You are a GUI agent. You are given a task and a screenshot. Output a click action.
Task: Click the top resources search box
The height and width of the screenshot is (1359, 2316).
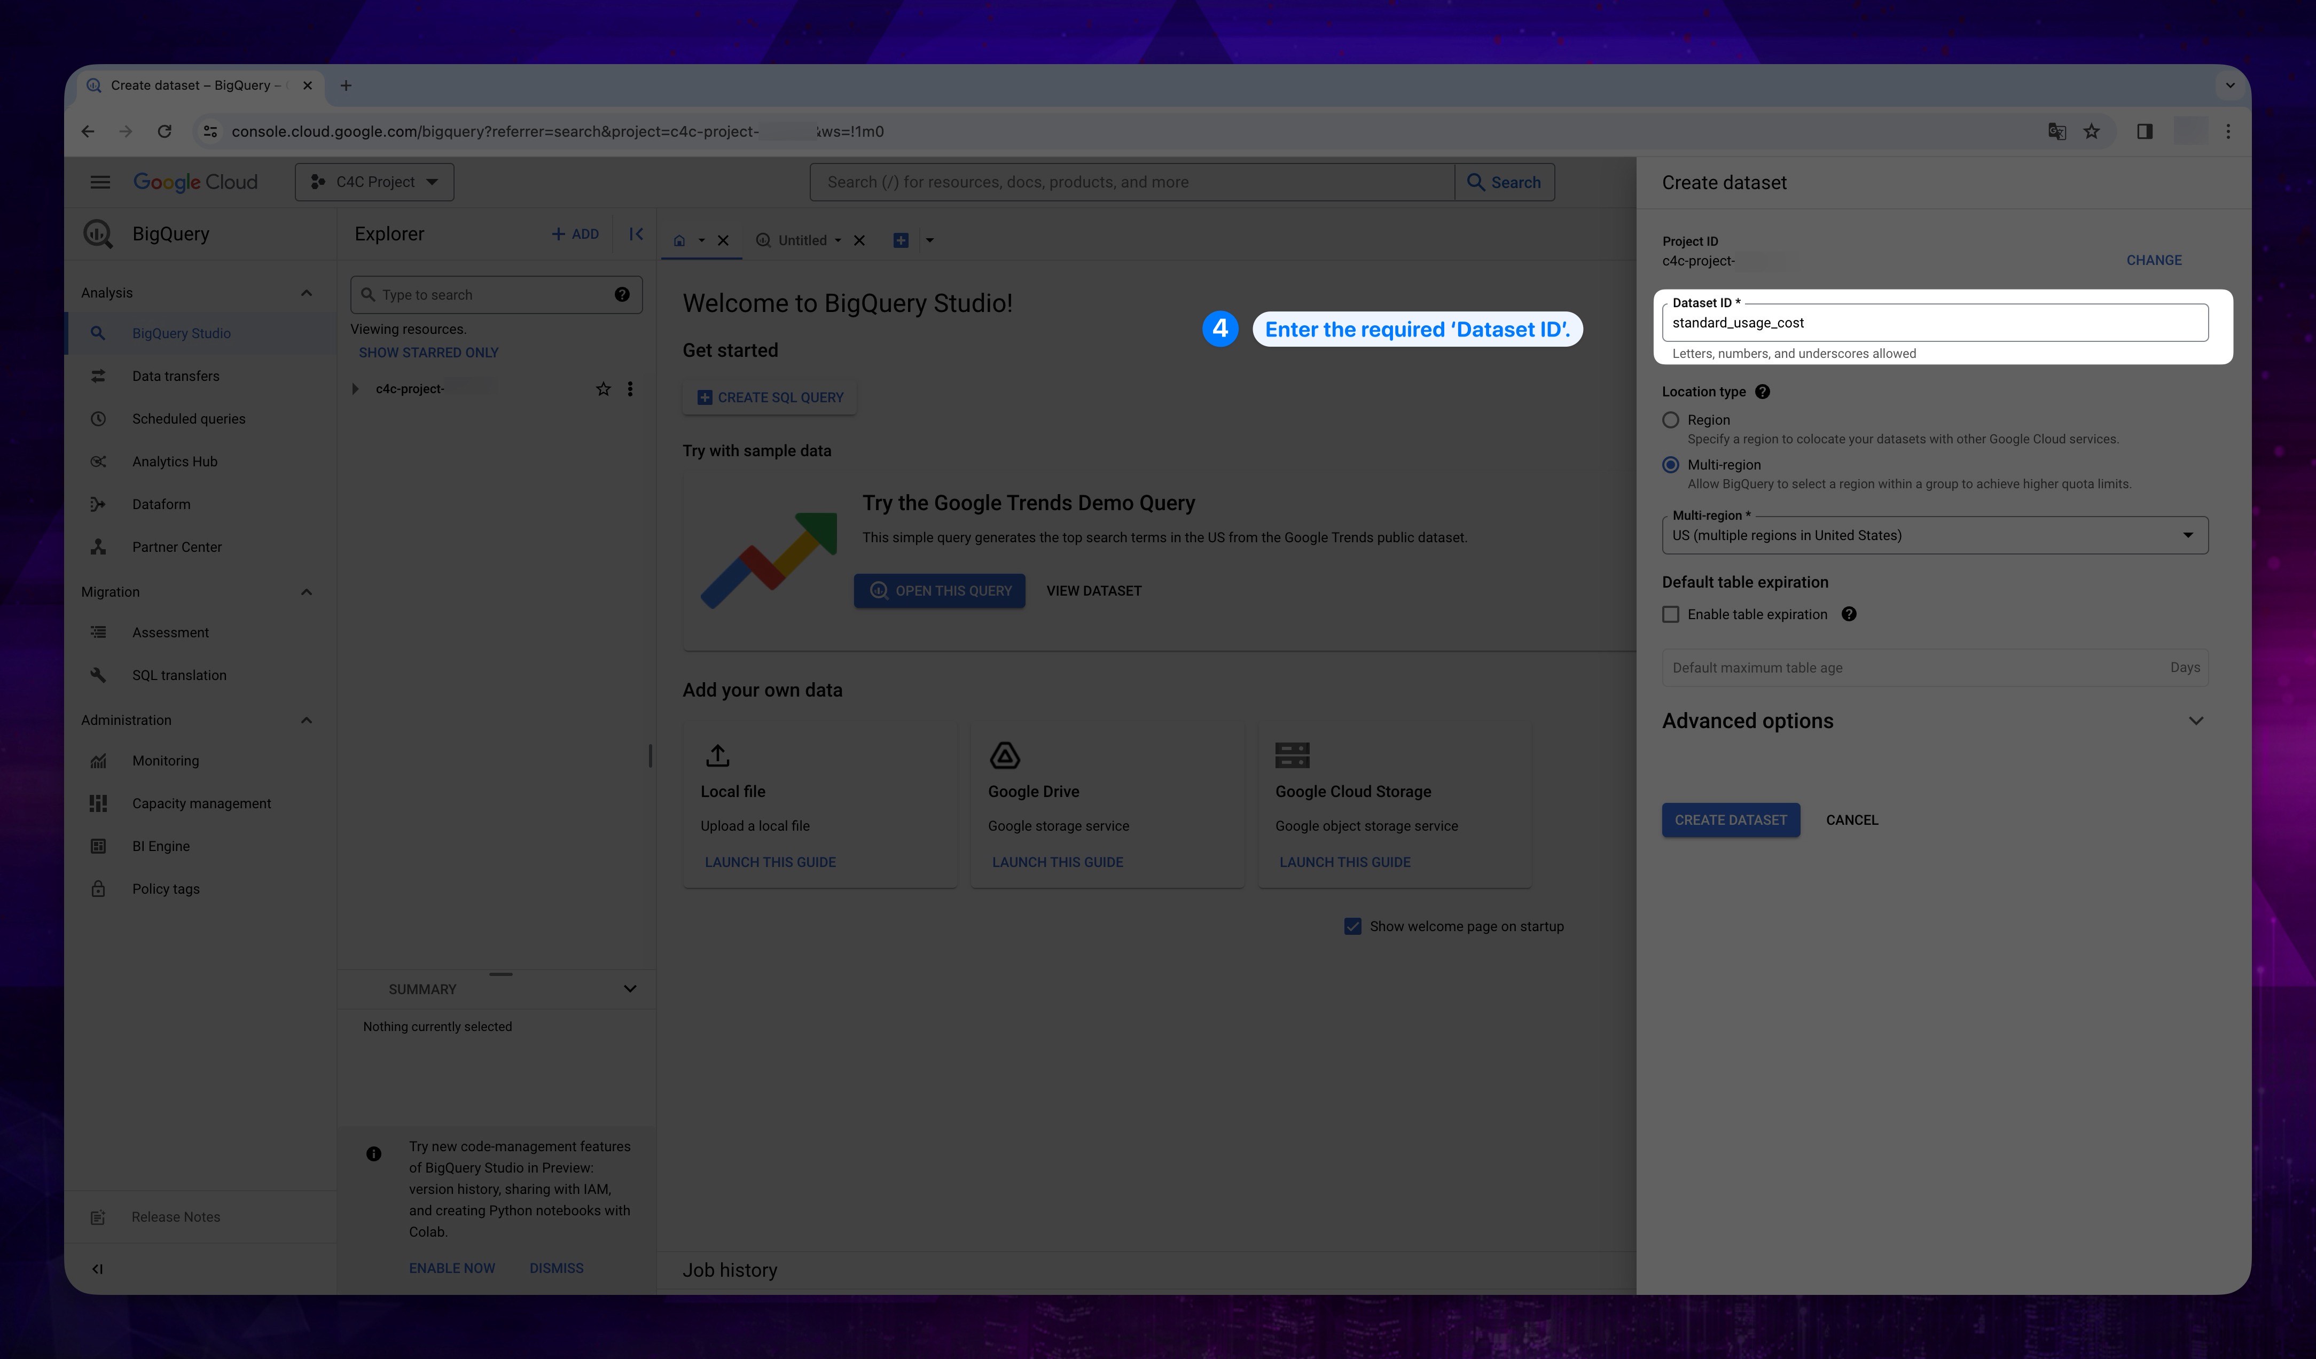click(x=1131, y=182)
